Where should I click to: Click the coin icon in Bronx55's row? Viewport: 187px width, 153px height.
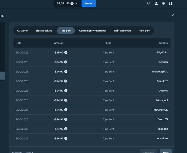(66, 119)
